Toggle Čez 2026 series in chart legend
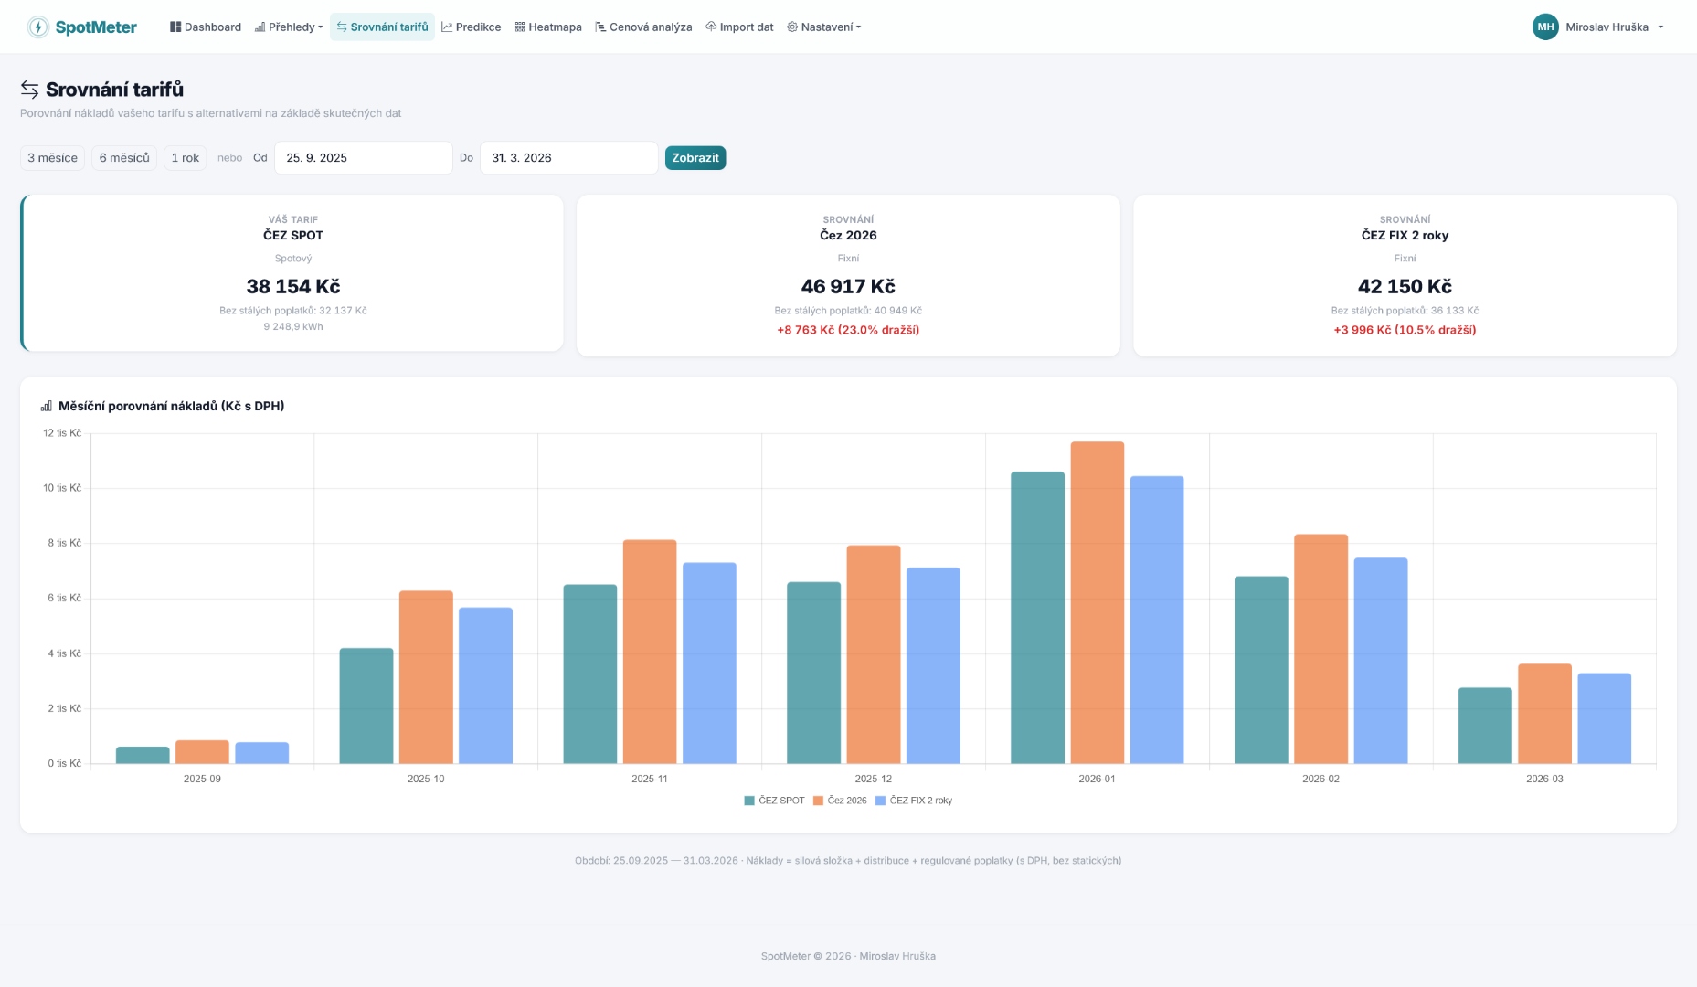1697x987 pixels. click(840, 801)
